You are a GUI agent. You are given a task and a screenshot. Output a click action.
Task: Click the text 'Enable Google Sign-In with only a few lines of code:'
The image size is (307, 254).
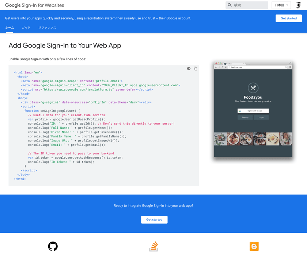pyautogui.click(x=47, y=59)
